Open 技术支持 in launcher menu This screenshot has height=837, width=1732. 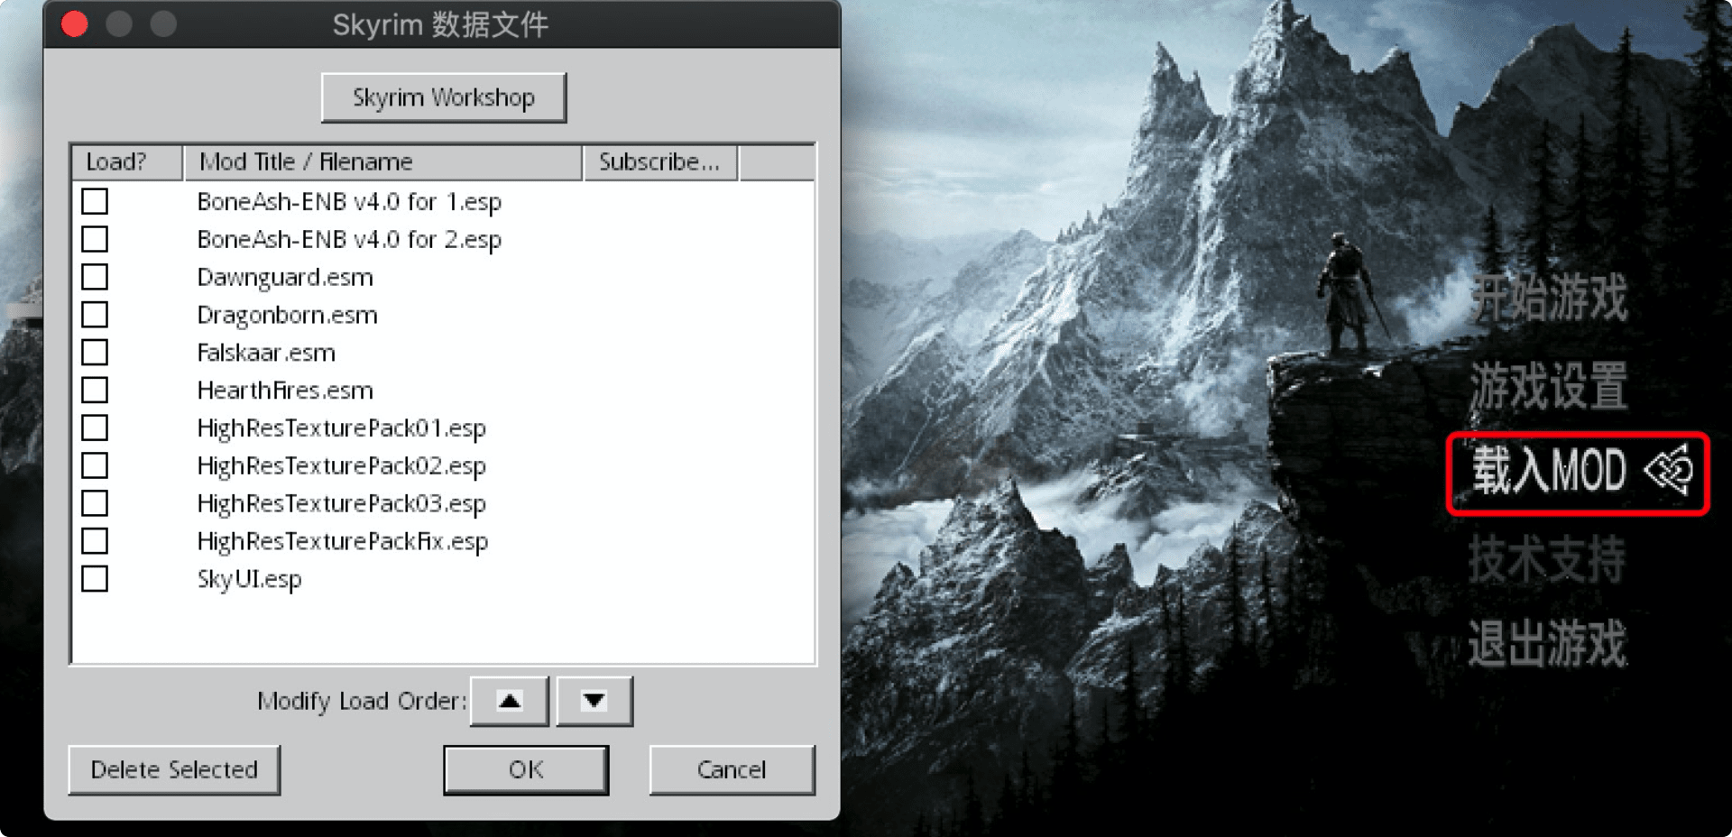(1547, 558)
